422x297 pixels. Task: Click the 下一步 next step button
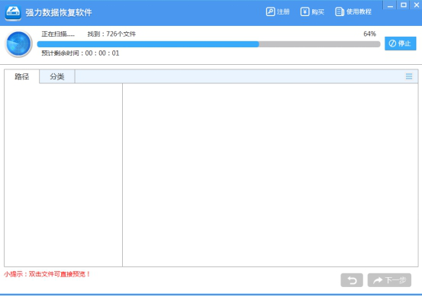[x=389, y=280]
